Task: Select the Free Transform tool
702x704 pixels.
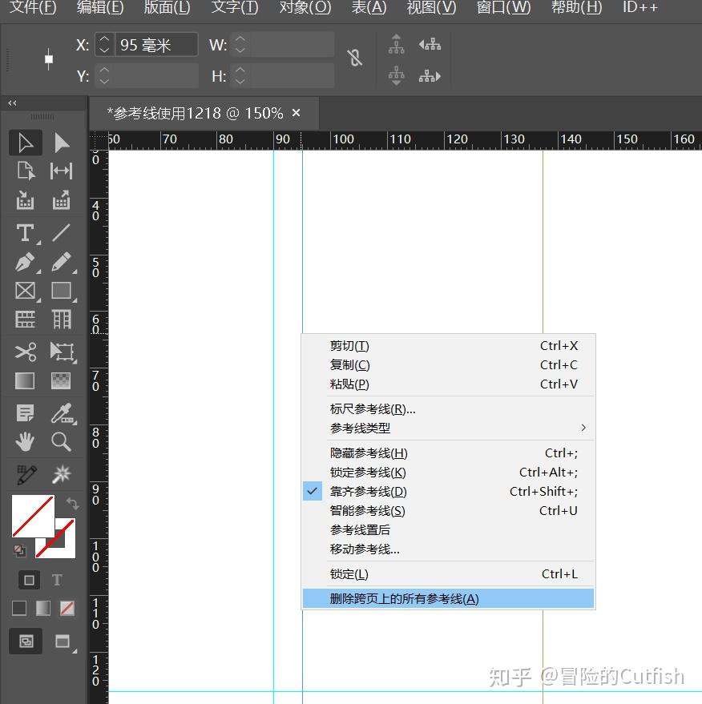Action: click(x=62, y=352)
